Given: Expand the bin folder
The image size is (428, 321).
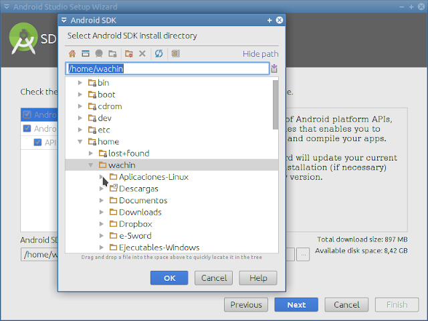Looking at the screenshot, I should (80, 82).
